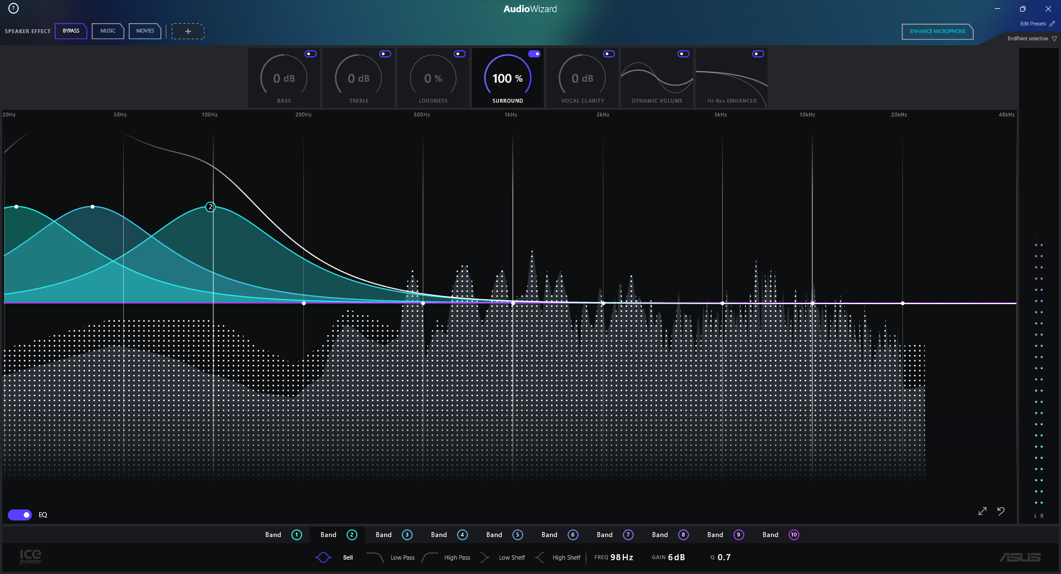Select Band 7 in the band list

614,535
